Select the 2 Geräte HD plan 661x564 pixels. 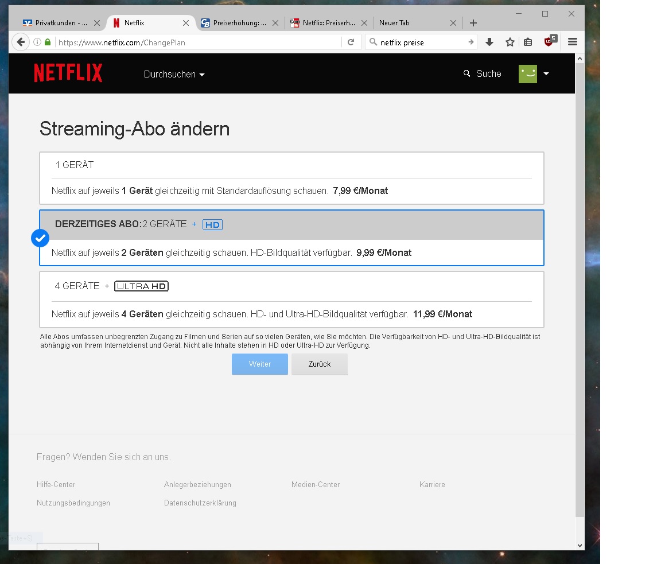pos(291,238)
